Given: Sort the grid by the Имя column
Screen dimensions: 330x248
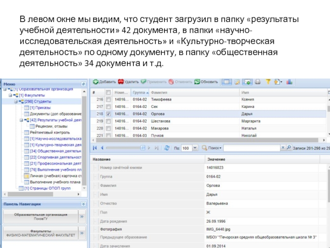Looking at the screenshot, I should (283, 92).
